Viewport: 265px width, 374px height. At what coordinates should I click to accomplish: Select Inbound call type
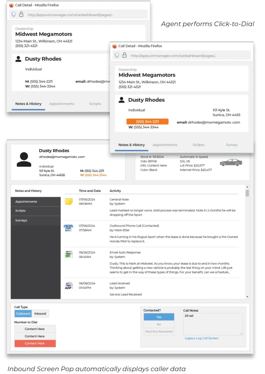click(40, 314)
